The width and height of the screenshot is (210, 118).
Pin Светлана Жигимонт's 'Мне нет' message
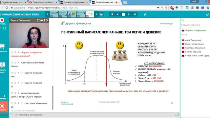tap(18, 63)
